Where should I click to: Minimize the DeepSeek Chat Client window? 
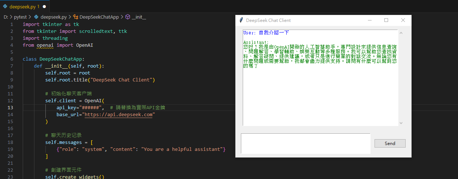point(370,20)
